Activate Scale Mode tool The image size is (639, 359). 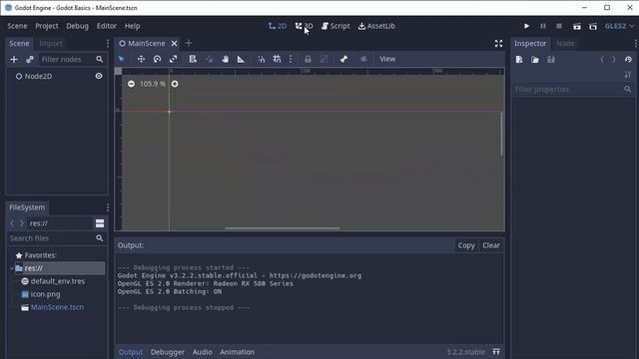pyautogui.click(x=173, y=59)
